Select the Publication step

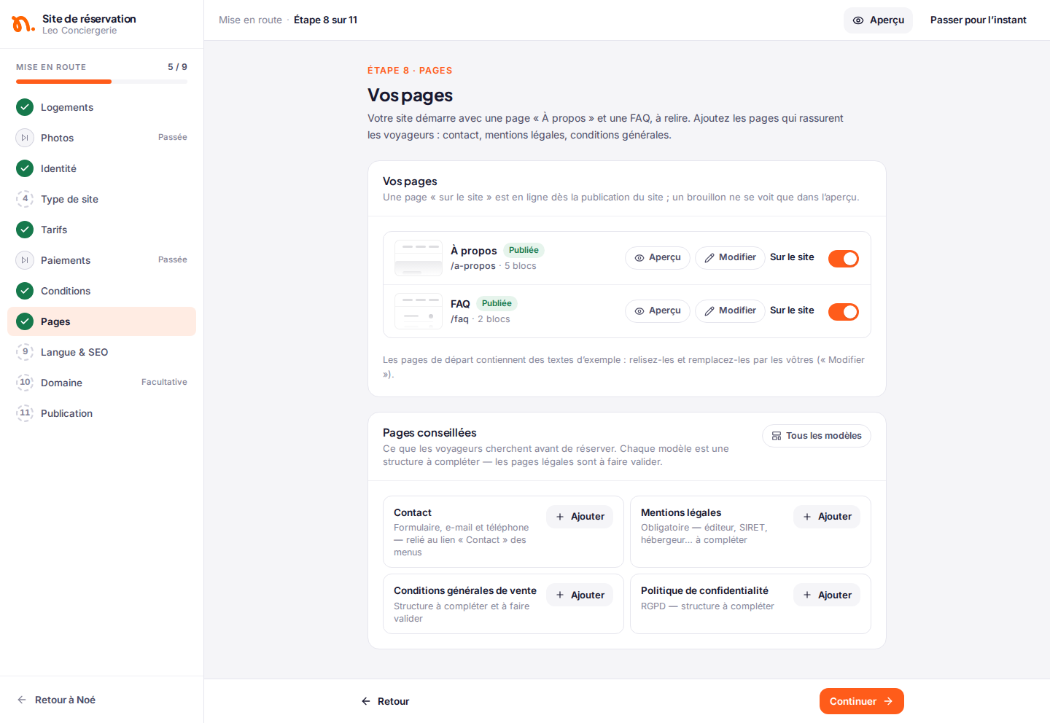101,413
